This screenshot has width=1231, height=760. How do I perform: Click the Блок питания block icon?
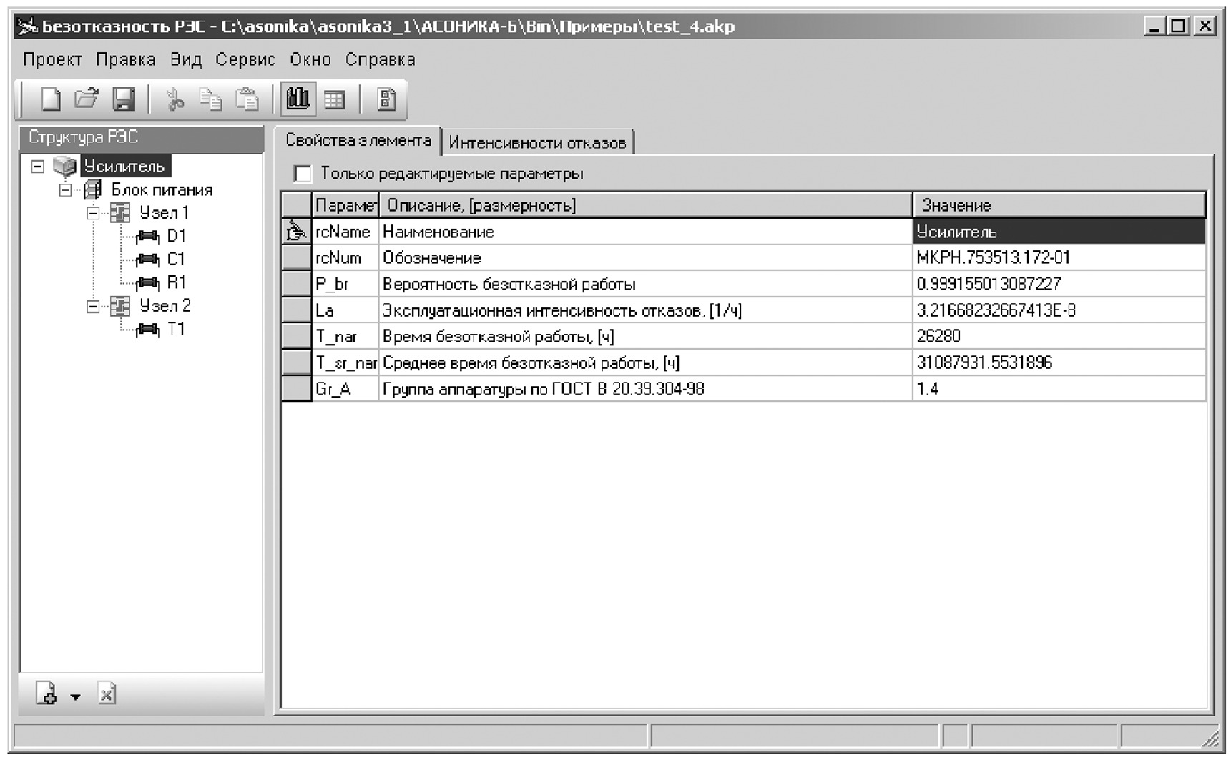(x=93, y=190)
